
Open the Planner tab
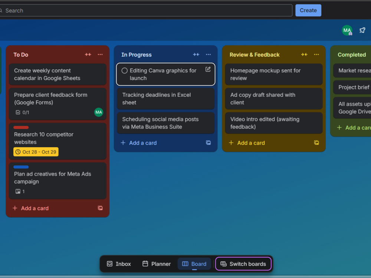coord(157,264)
